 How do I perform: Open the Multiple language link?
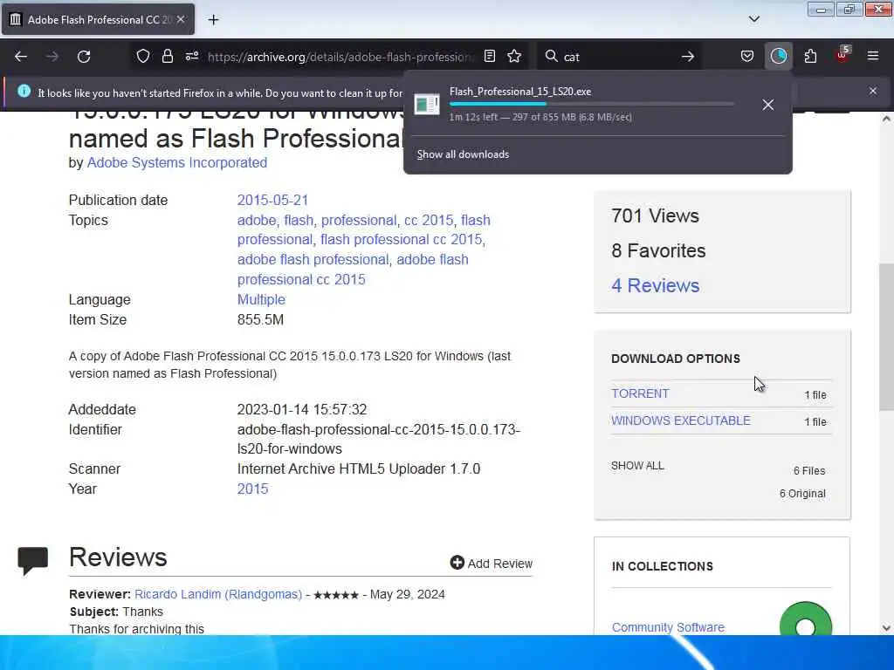(x=261, y=300)
